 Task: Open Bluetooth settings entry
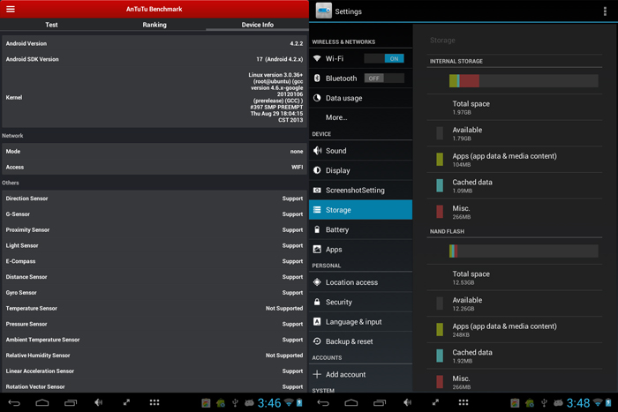pyautogui.click(x=360, y=78)
